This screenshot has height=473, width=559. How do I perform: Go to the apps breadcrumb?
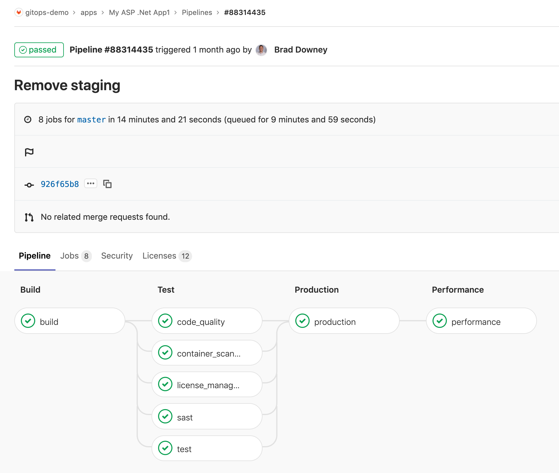(89, 13)
